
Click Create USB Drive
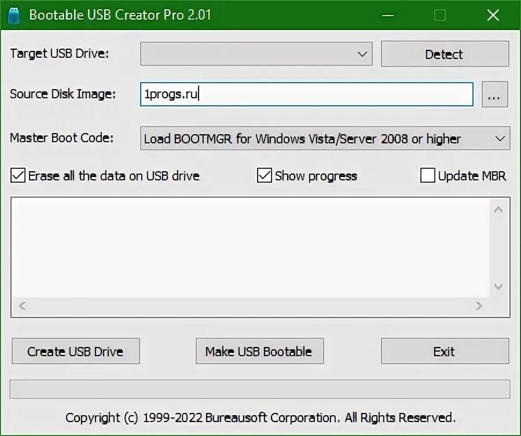pyautogui.click(x=75, y=351)
